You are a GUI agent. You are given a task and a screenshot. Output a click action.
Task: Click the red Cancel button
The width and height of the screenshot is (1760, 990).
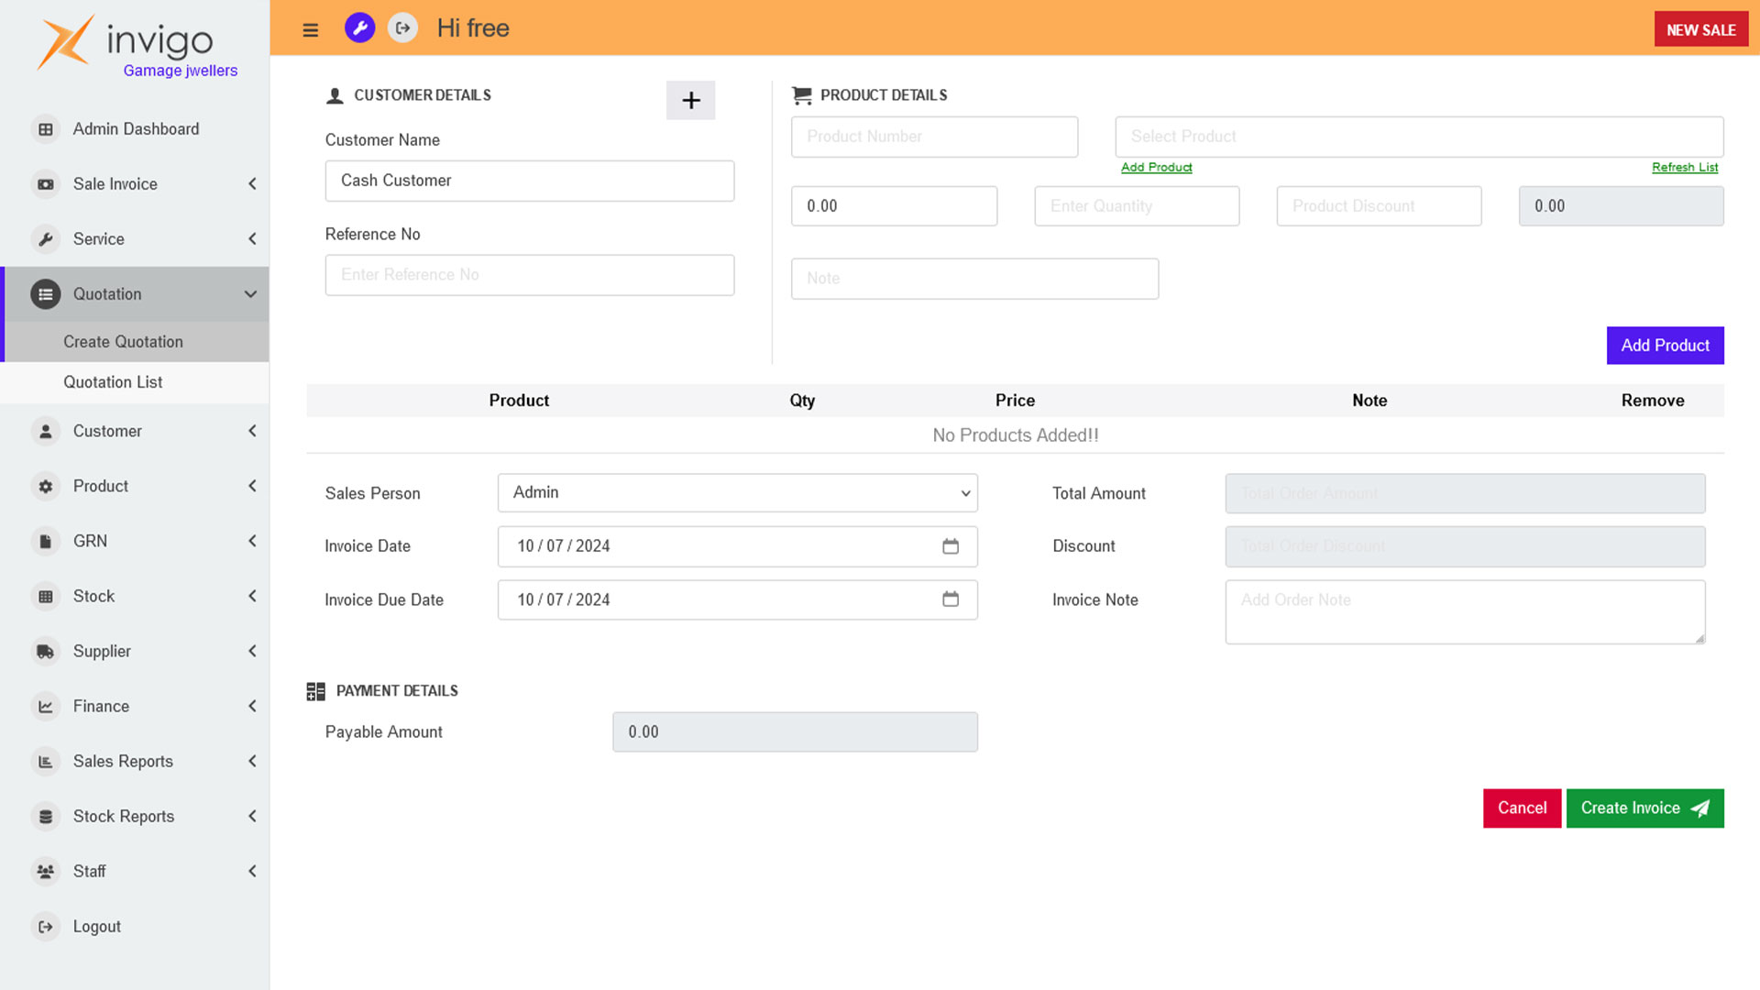[1522, 808]
